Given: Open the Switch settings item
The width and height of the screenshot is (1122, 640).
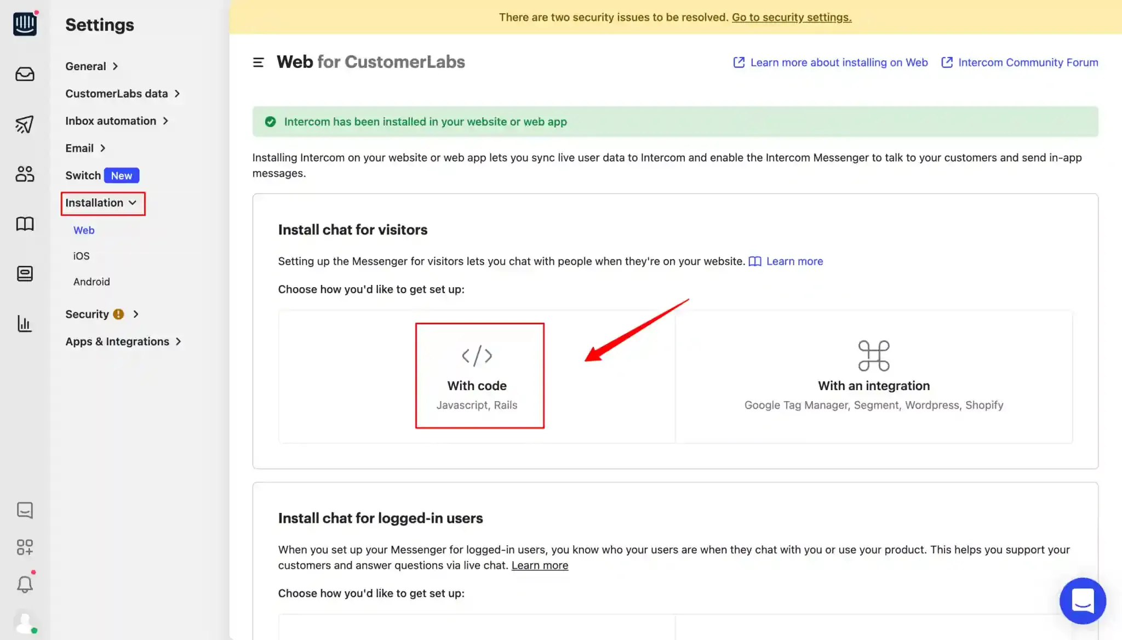Looking at the screenshot, I should 83,175.
